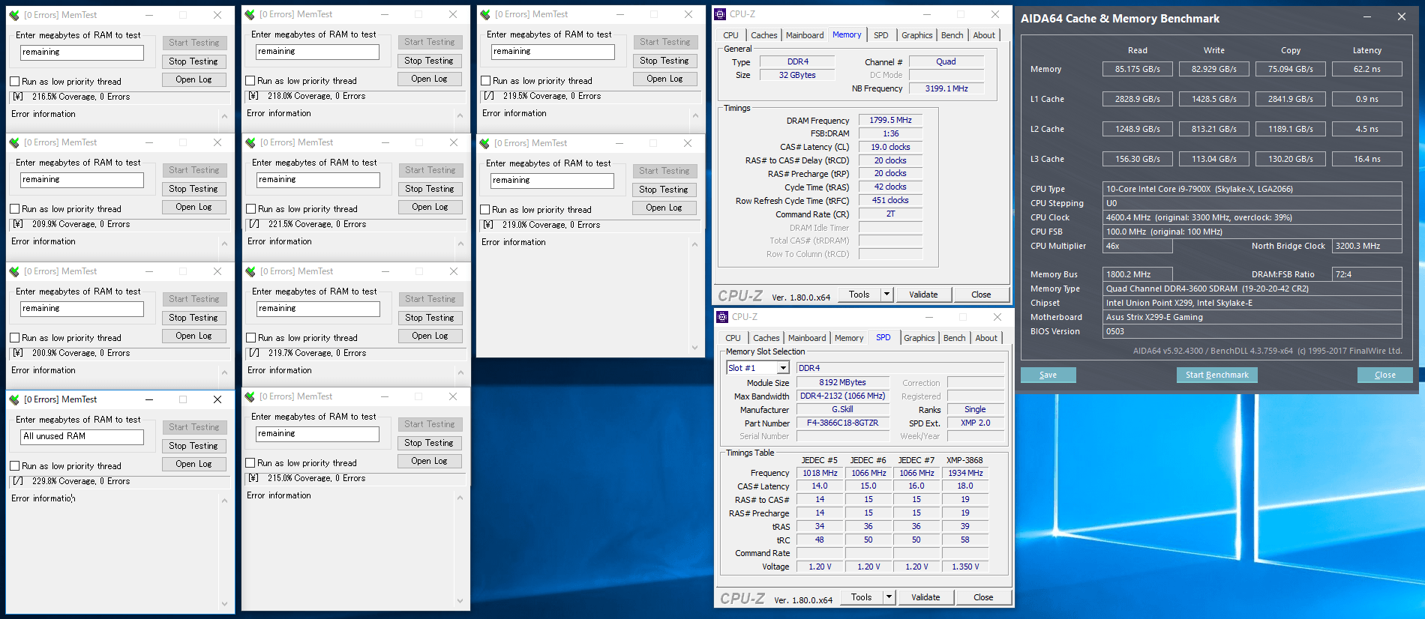Enable low priority thread in 200.9% coverage MemTest
Image resolution: width=1425 pixels, height=619 pixels.
14,338
